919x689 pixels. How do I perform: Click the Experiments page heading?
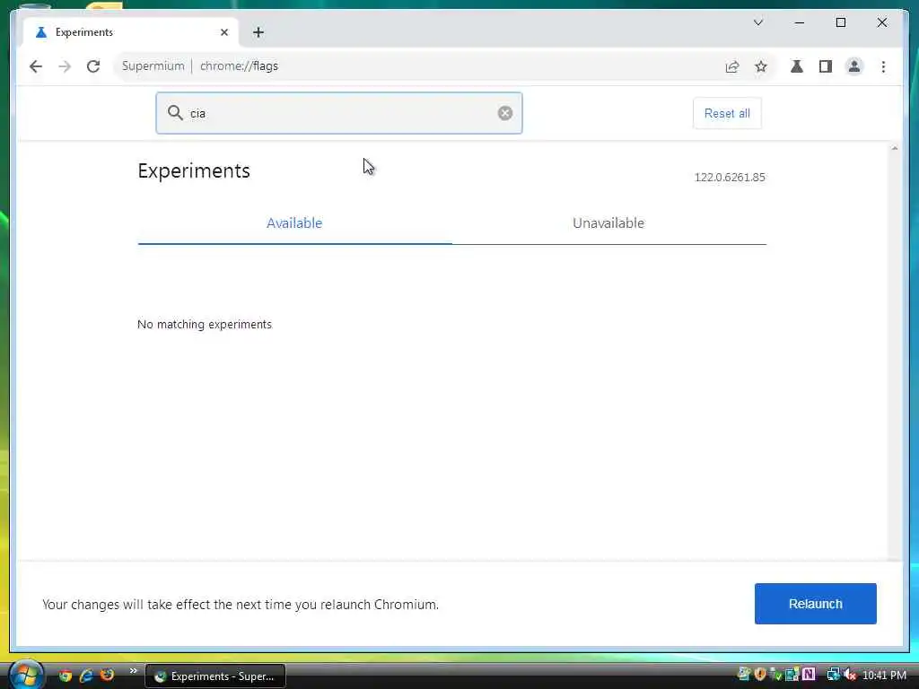tap(194, 171)
